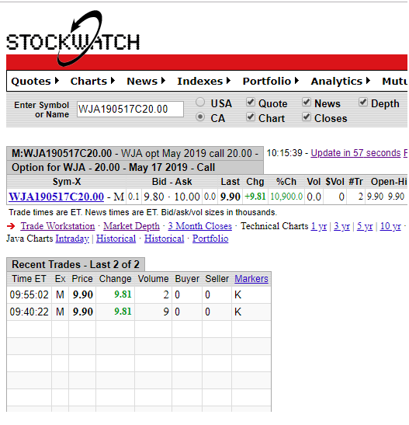Viewport: 409px width, 425px height.
Task: Open the News menu
Action: coord(142,82)
